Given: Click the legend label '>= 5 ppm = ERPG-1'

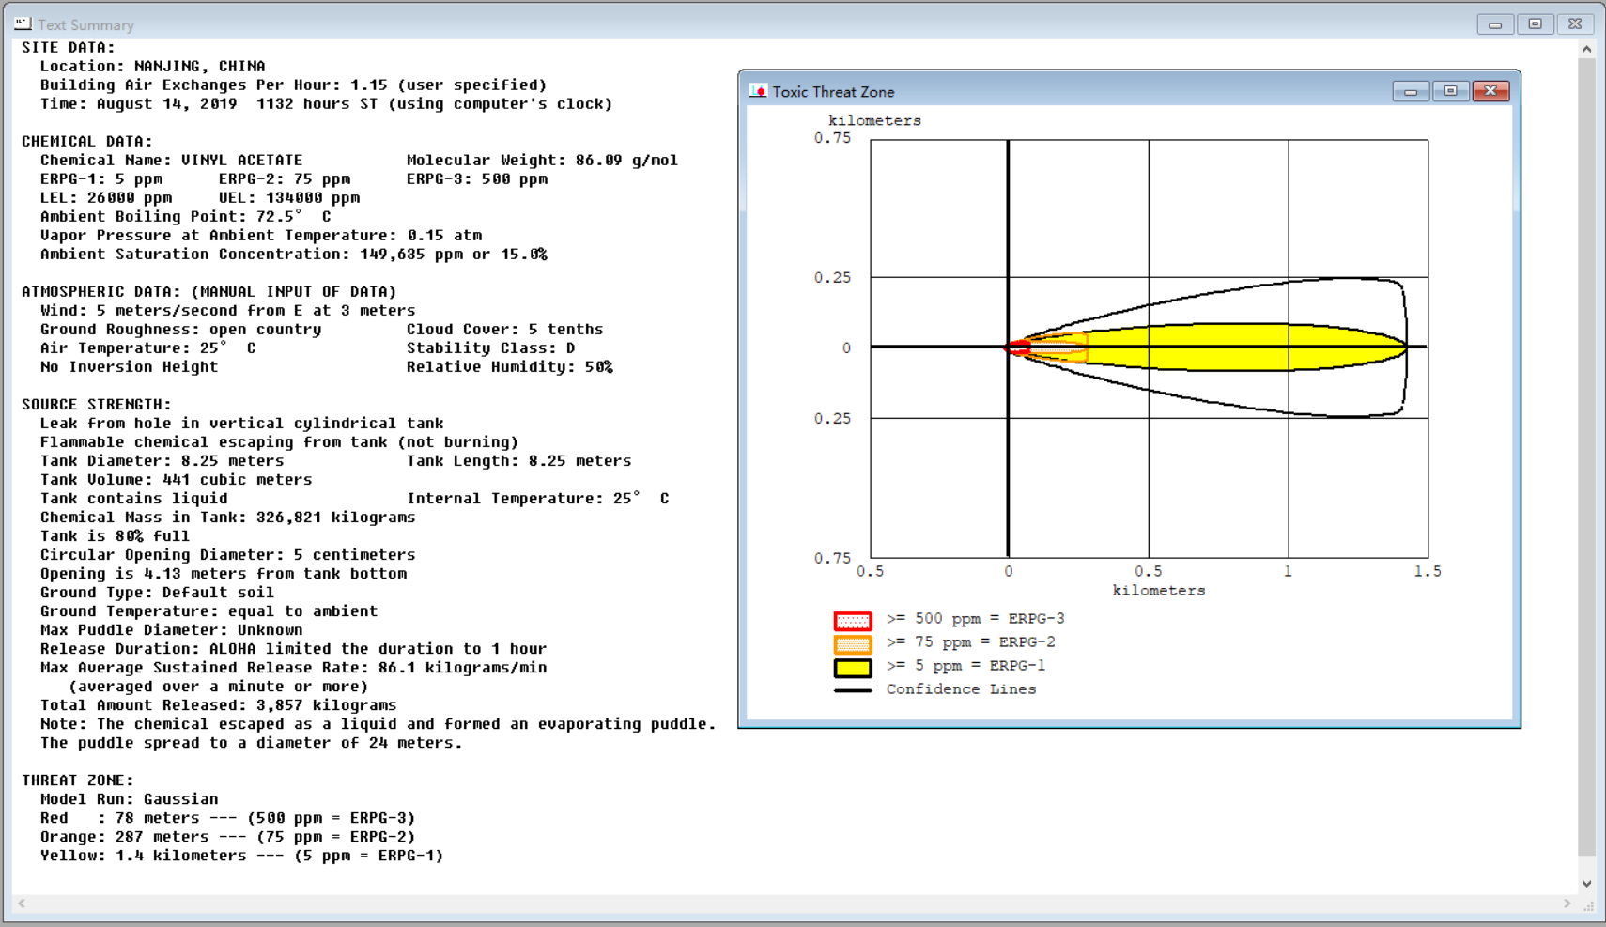Looking at the screenshot, I should (965, 666).
